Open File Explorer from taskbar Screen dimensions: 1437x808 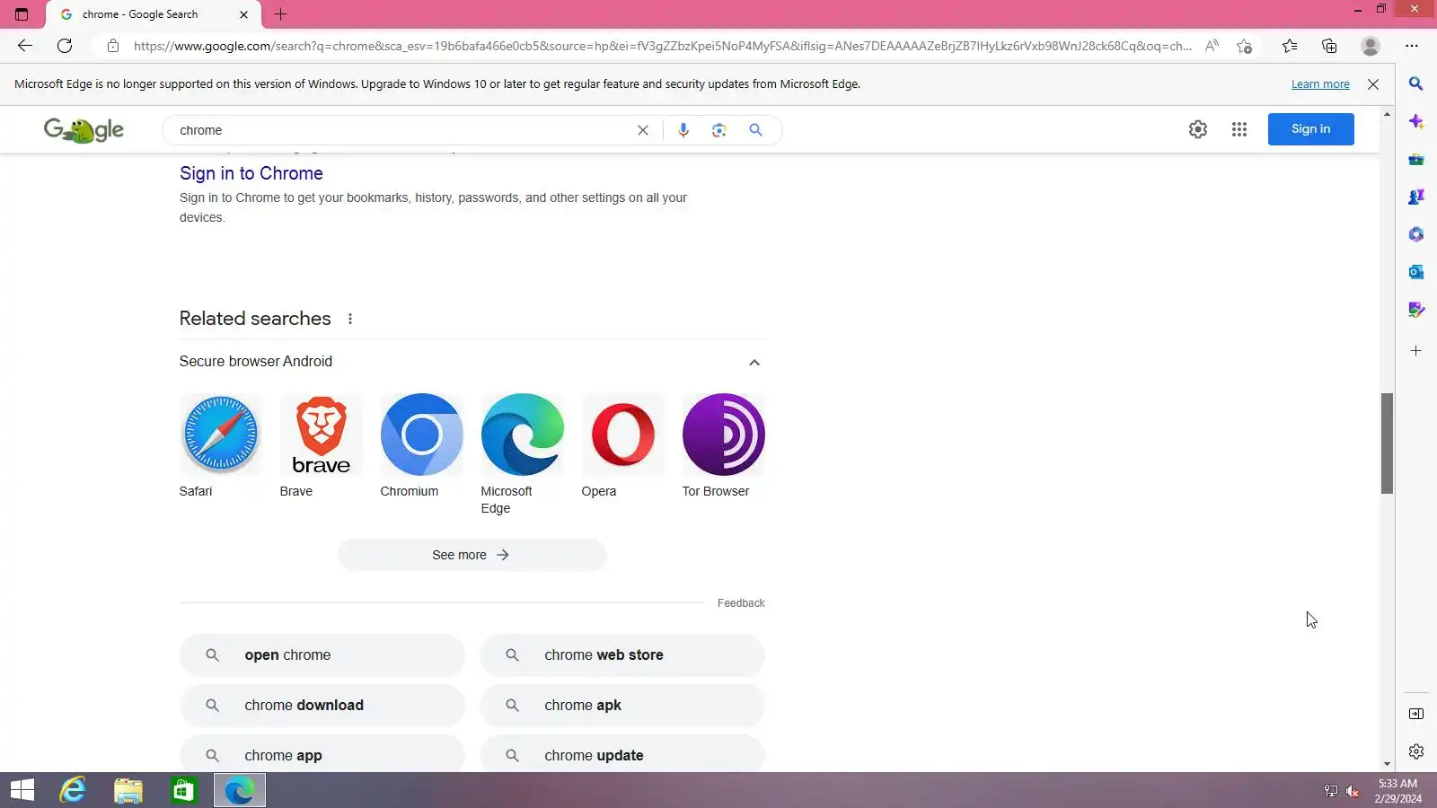pos(128,790)
